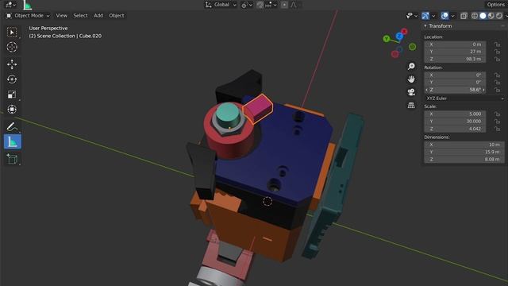Click the Dimensions Y 15.9 m field
508x286 pixels.
tap(464, 152)
